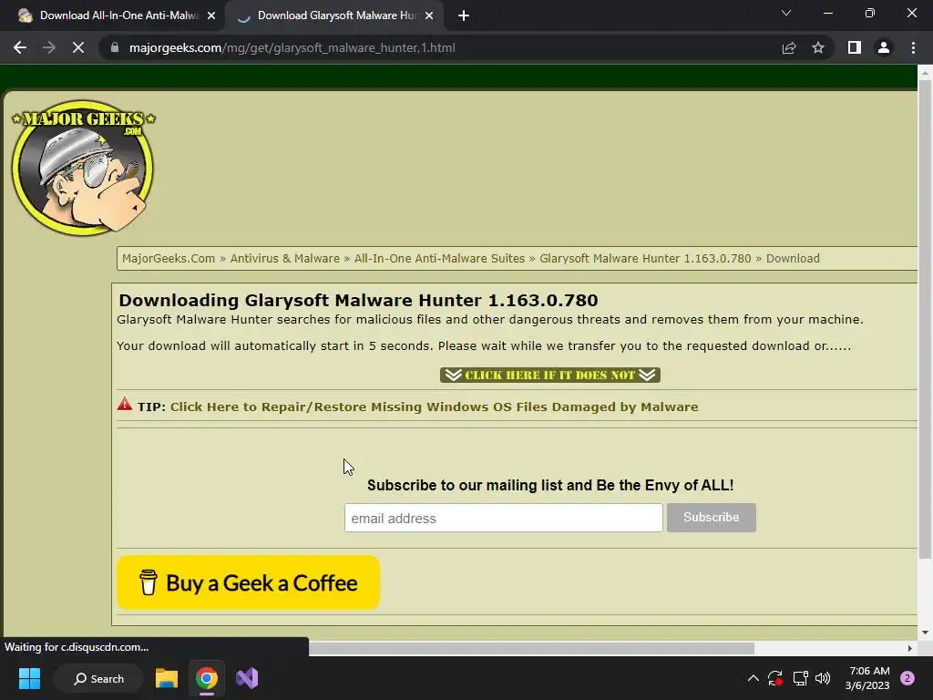Click the sync tray icon
933x700 pixels.
(x=775, y=678)
